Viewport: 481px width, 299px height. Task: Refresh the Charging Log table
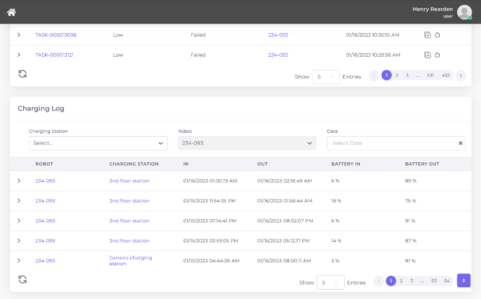pos(22,280)
